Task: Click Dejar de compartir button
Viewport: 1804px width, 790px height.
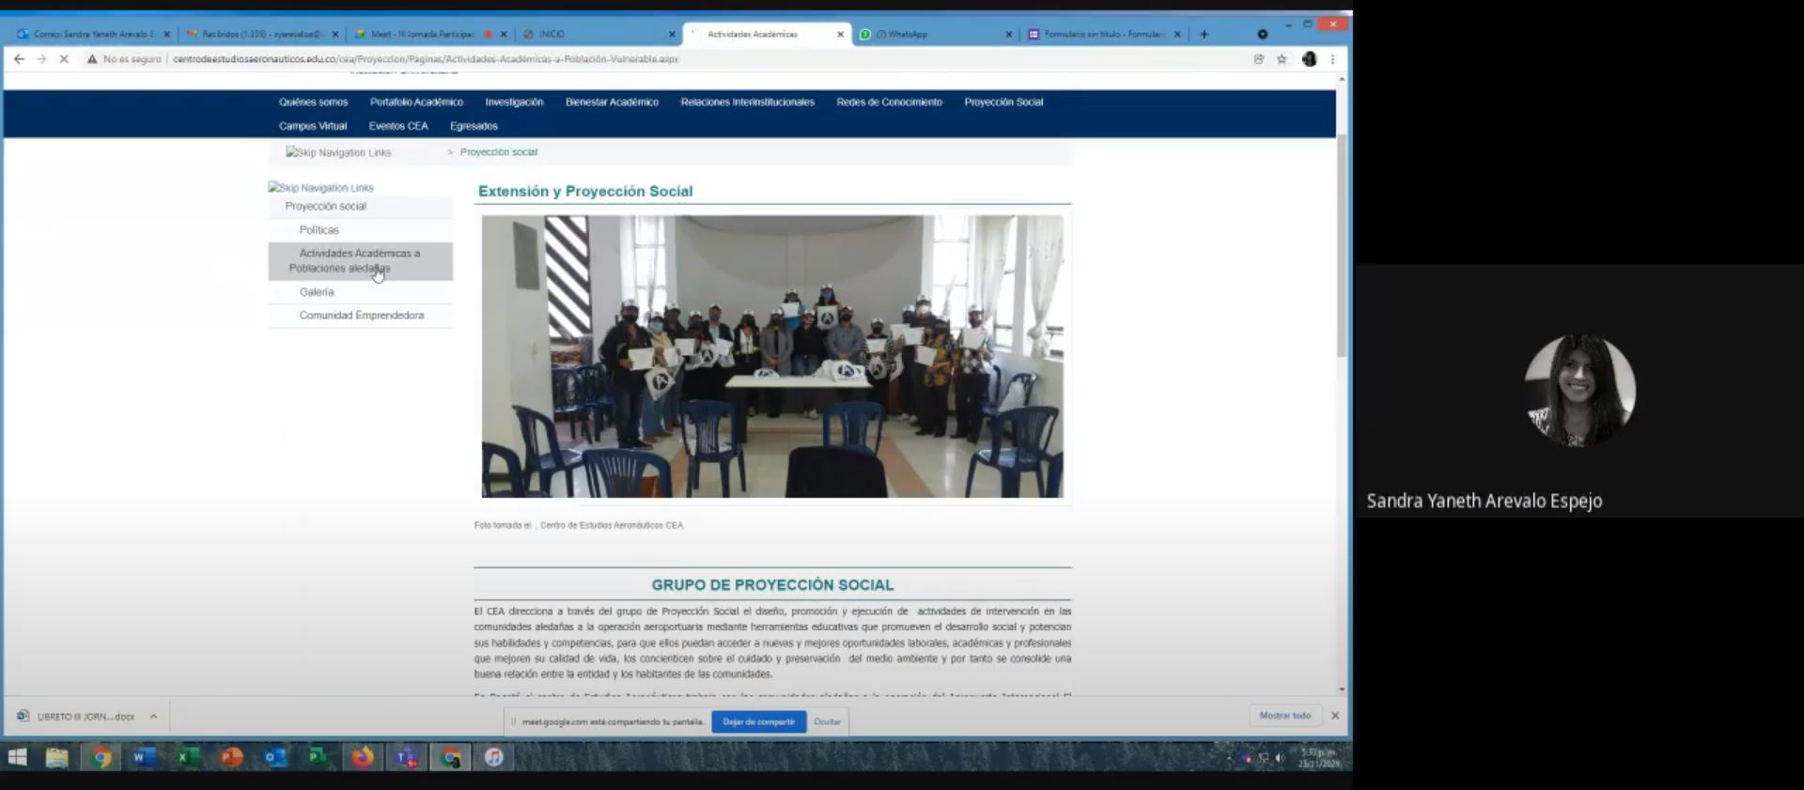Action: coord(758,722)
